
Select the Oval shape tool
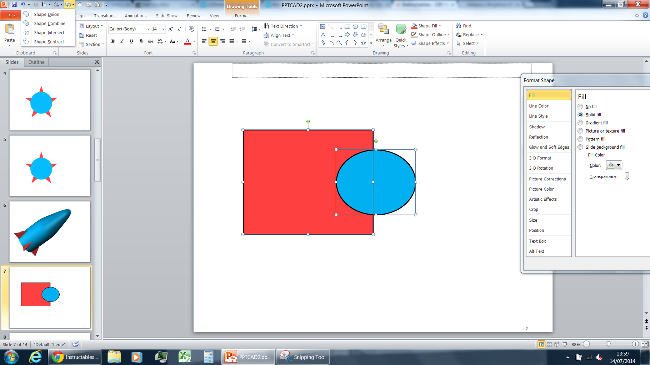pos(355,26)
